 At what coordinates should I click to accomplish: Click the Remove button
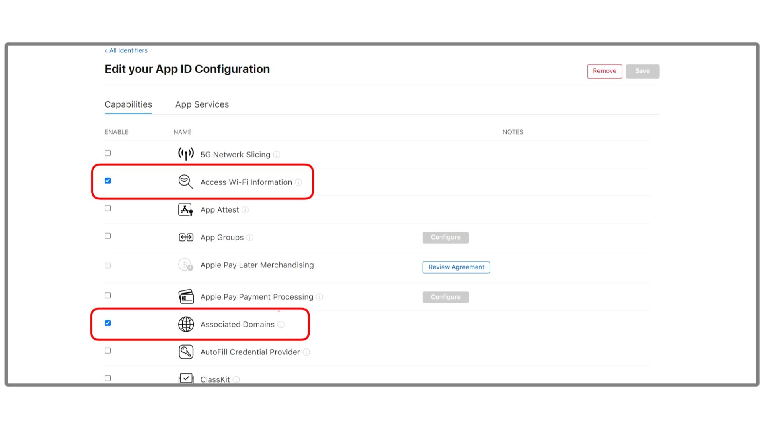(604, 71)
